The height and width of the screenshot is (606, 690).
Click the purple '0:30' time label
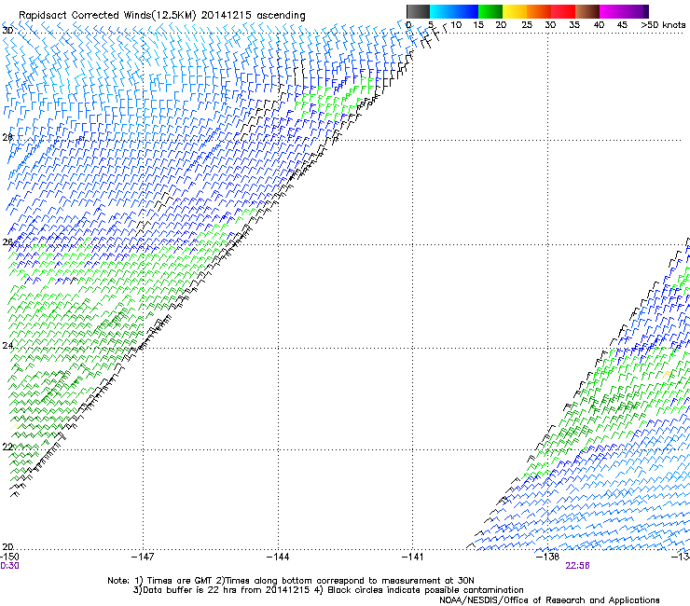[x=9, y=566]
